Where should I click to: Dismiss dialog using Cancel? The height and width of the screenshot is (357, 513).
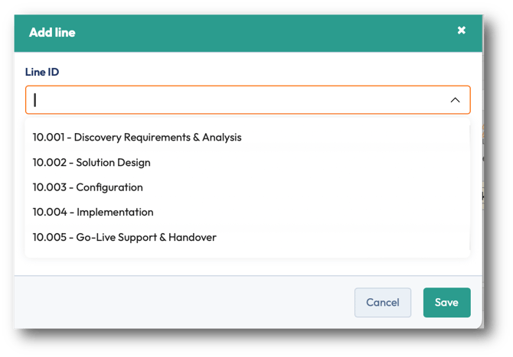click(x=383, y=302)
